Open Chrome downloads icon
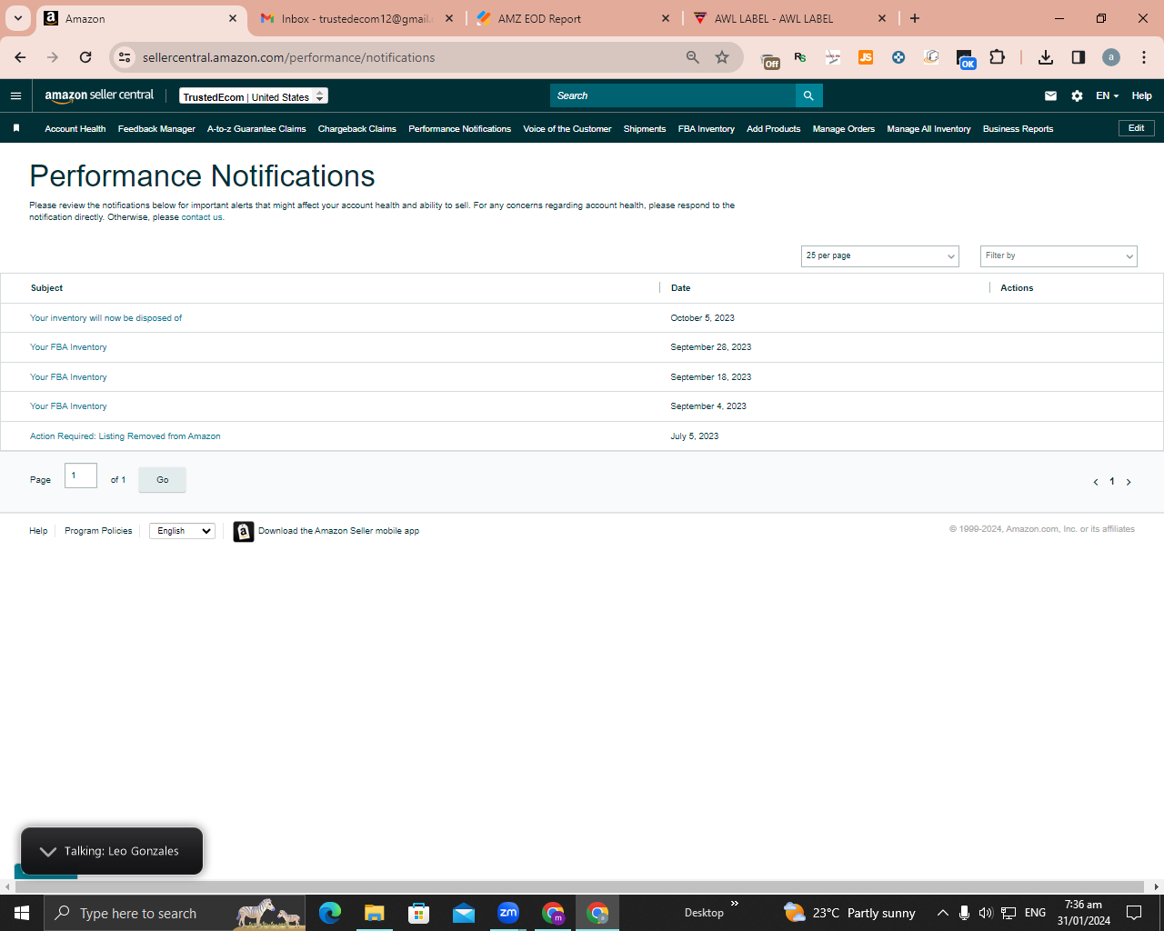Image resolution: width=1164 pixels, height=931 pixels. [1046, 57]
